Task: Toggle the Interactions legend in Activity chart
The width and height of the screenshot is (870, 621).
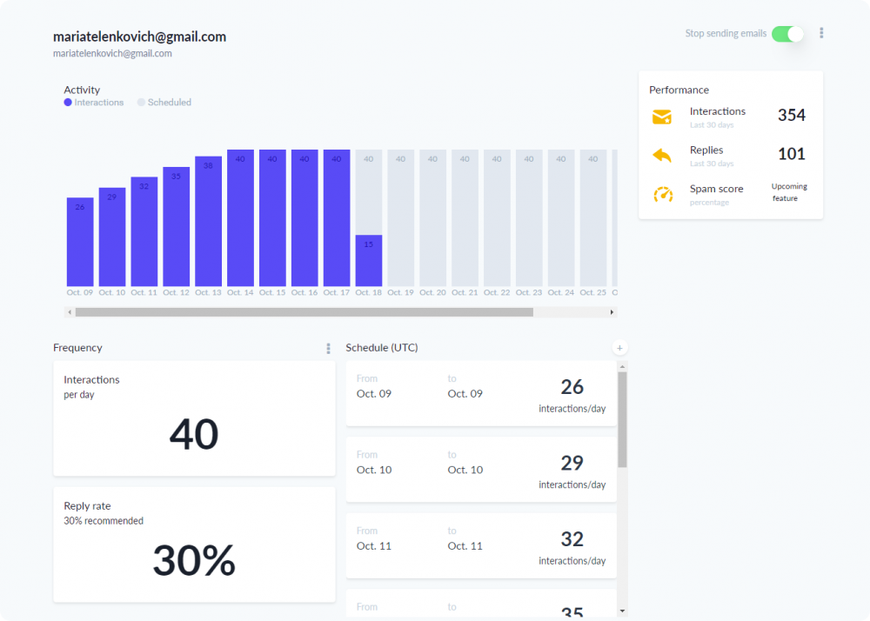Action: coord(94,103)
